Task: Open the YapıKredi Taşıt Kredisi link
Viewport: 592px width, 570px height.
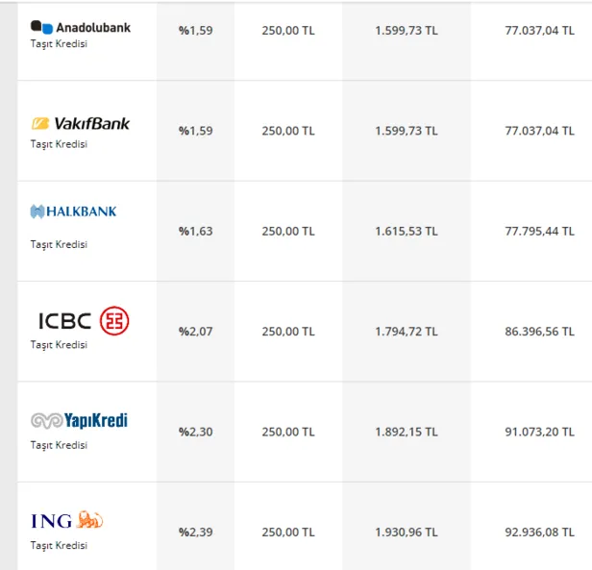Action: click(59, 445)
